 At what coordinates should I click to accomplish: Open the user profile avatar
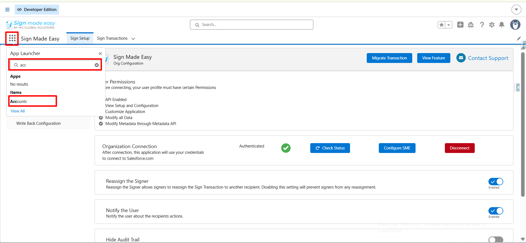515,25
